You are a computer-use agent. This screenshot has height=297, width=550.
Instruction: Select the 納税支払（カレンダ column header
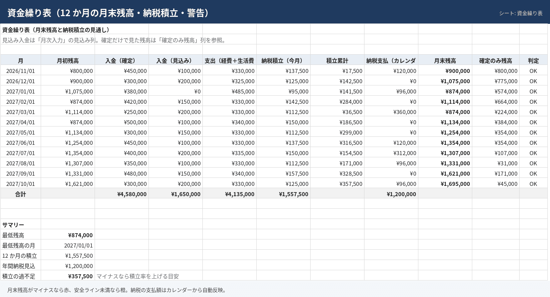pos(391,60)
